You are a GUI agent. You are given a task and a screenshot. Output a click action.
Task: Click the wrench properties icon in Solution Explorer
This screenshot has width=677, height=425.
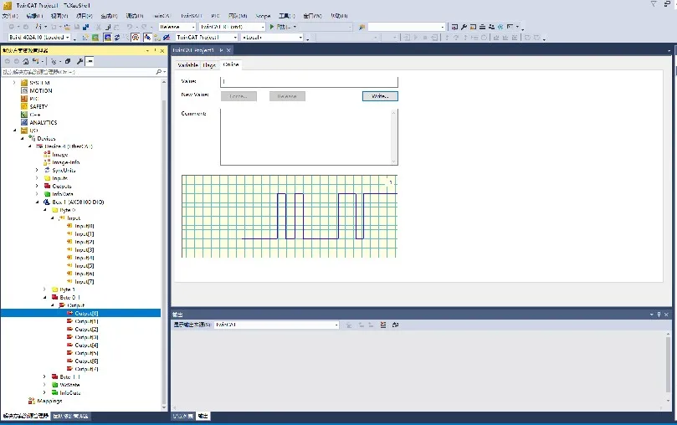(x=79, y=61)
